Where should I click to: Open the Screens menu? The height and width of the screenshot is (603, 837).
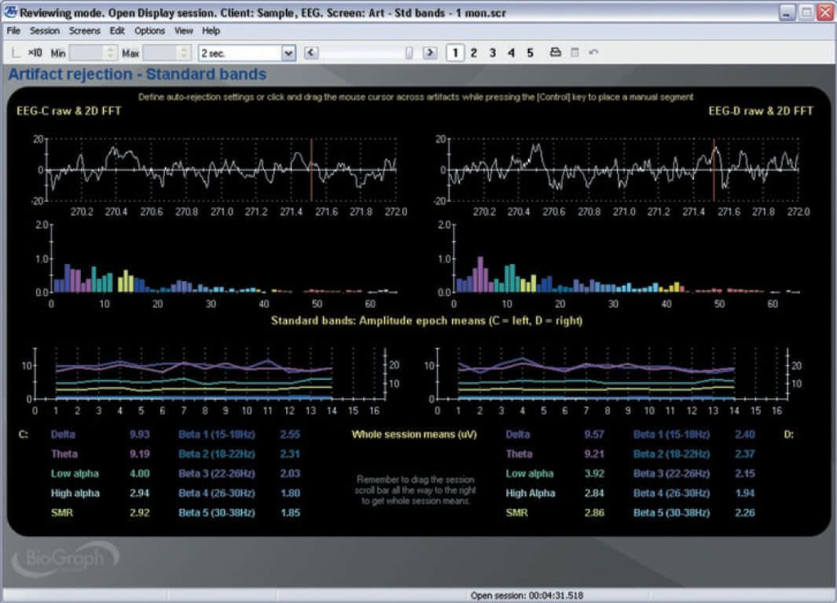click(84, 31)
